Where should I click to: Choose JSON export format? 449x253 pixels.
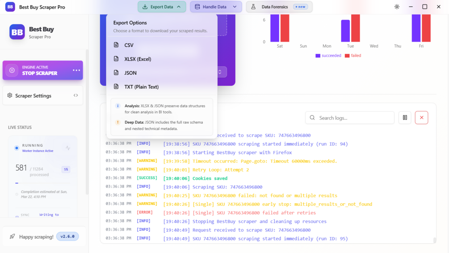pos(161,73)
